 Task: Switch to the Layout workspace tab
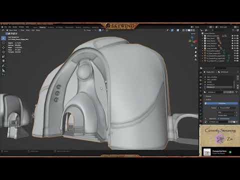(x=35, y=27)
